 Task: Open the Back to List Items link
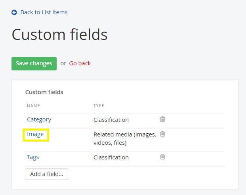[x=44, y=12]
